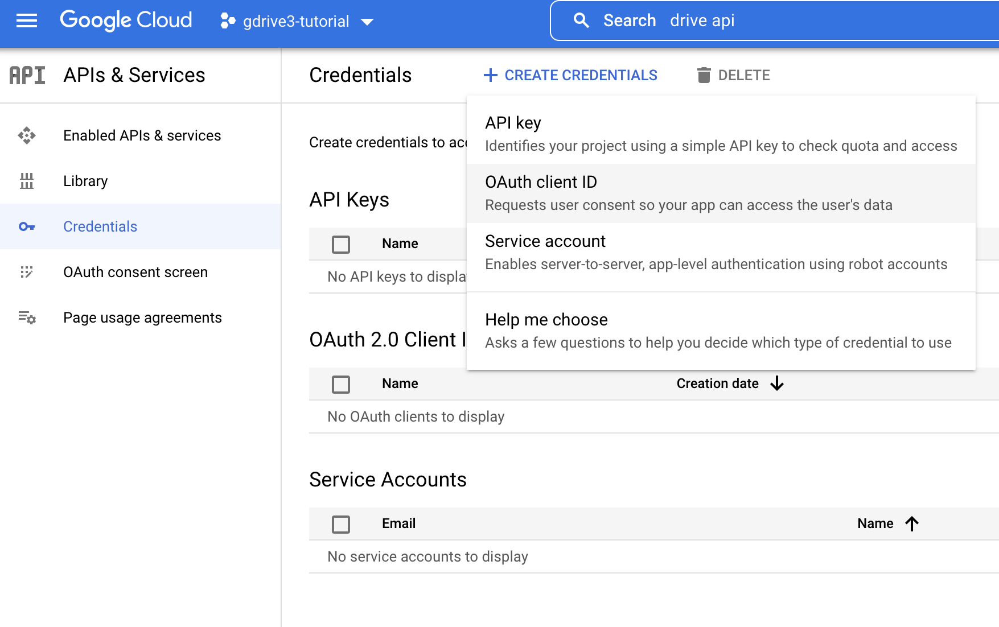Click the plus icon for Create Credentials

[490, 75]
